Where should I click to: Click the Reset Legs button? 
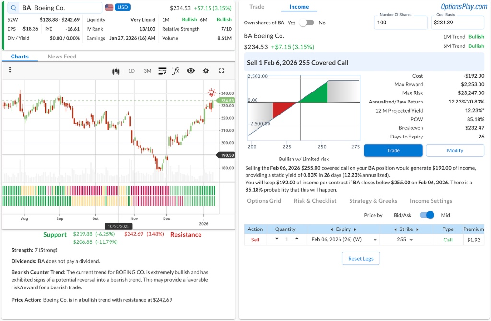tap(361, 259)
